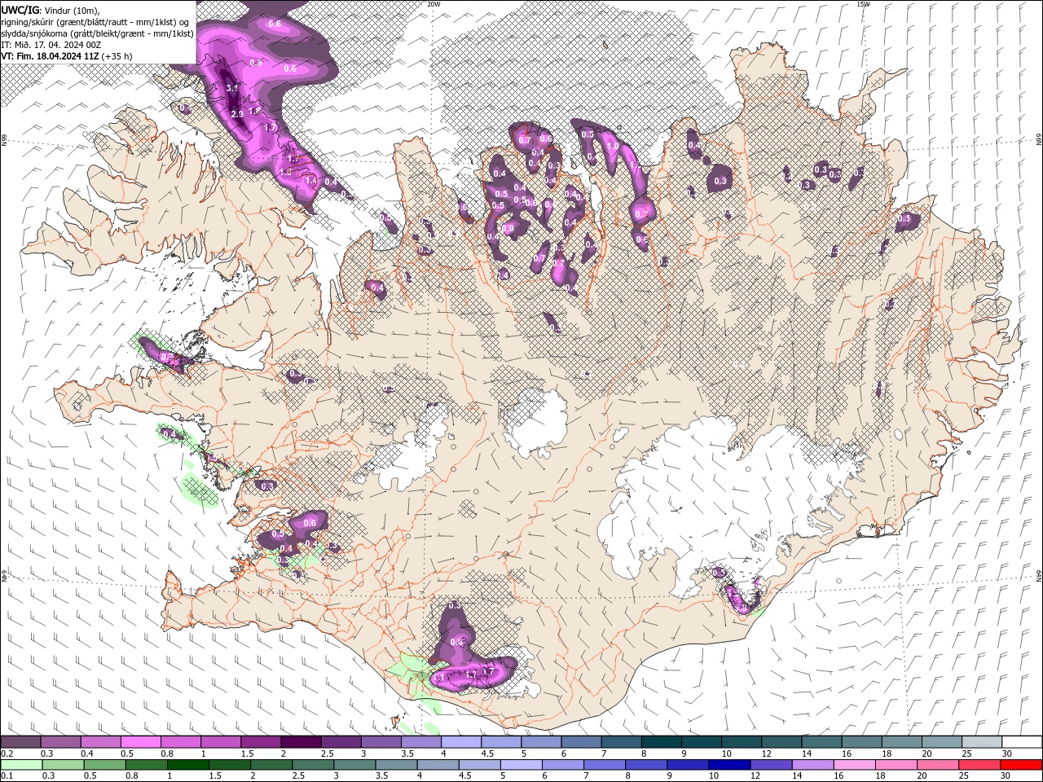
Task: Click the "UWC/IG: Vindur (10m)" title line
Action: click(x=49, y=9)
